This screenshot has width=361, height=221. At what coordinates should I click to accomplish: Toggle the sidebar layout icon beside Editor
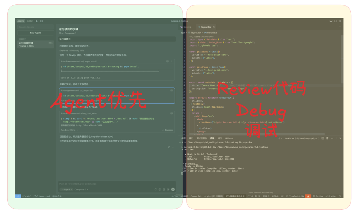click(x=37, y=21)
